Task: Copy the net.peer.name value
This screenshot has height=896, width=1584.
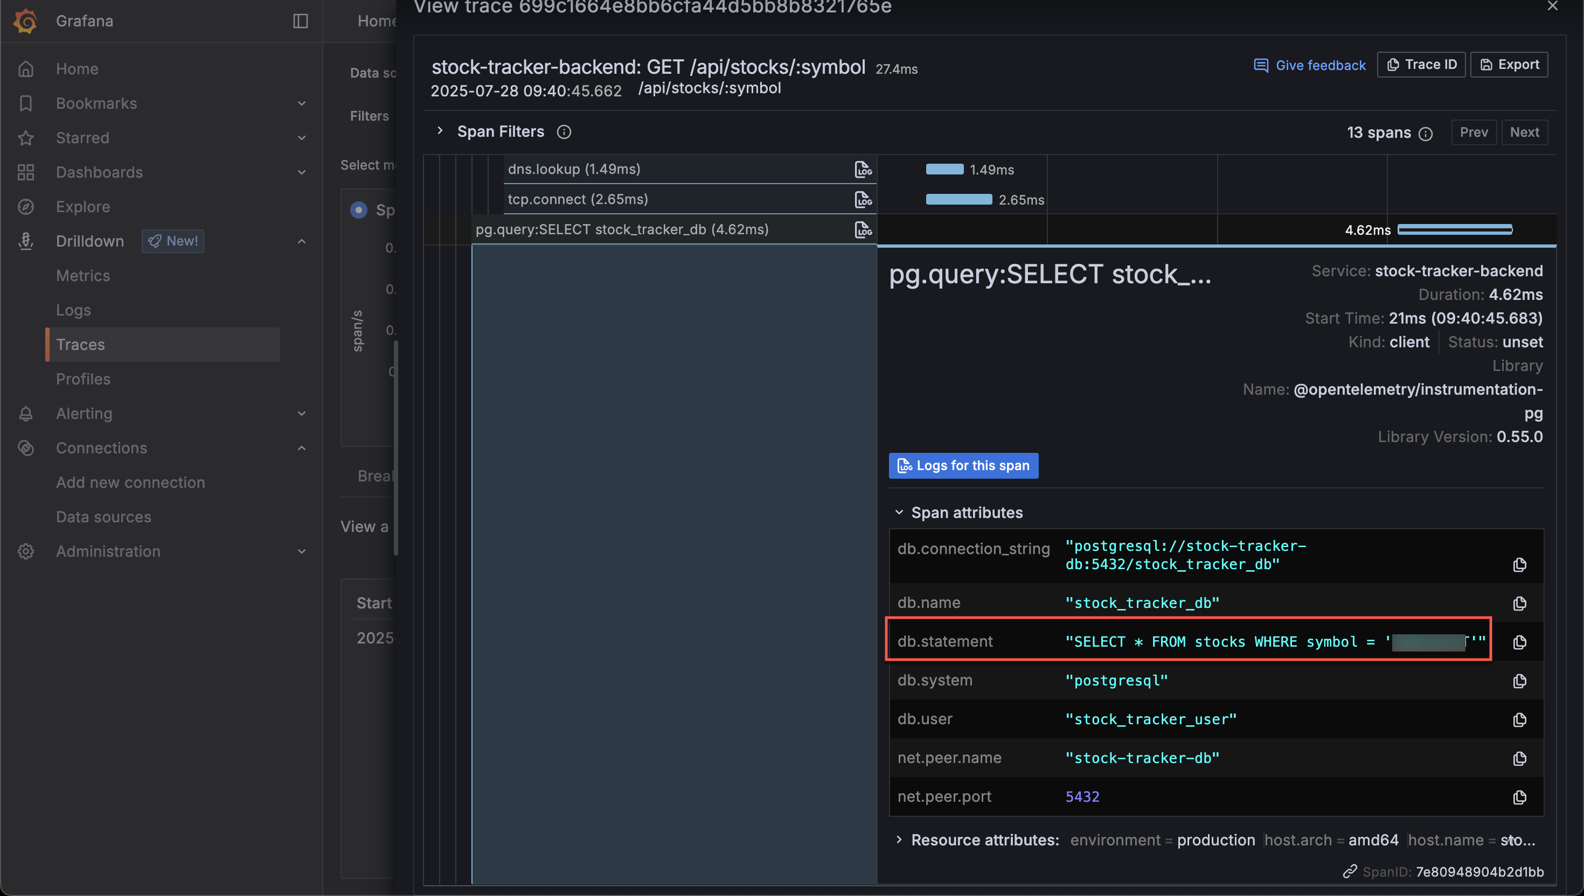Action: click(x=1519, y=758)
